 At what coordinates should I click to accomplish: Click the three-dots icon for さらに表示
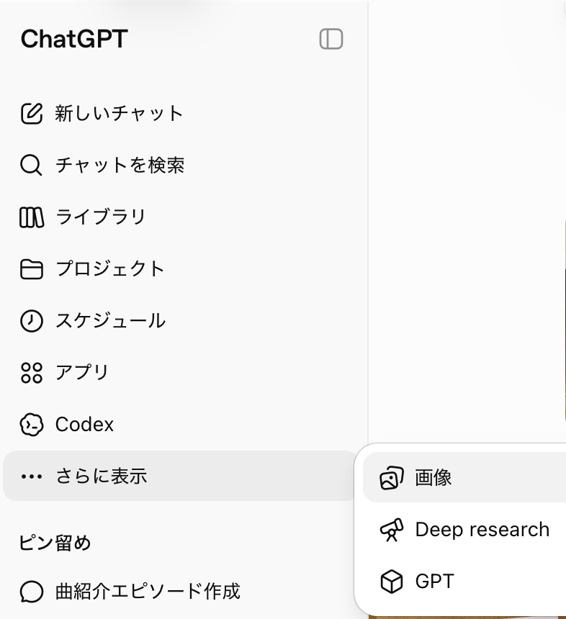coord(32,476)
